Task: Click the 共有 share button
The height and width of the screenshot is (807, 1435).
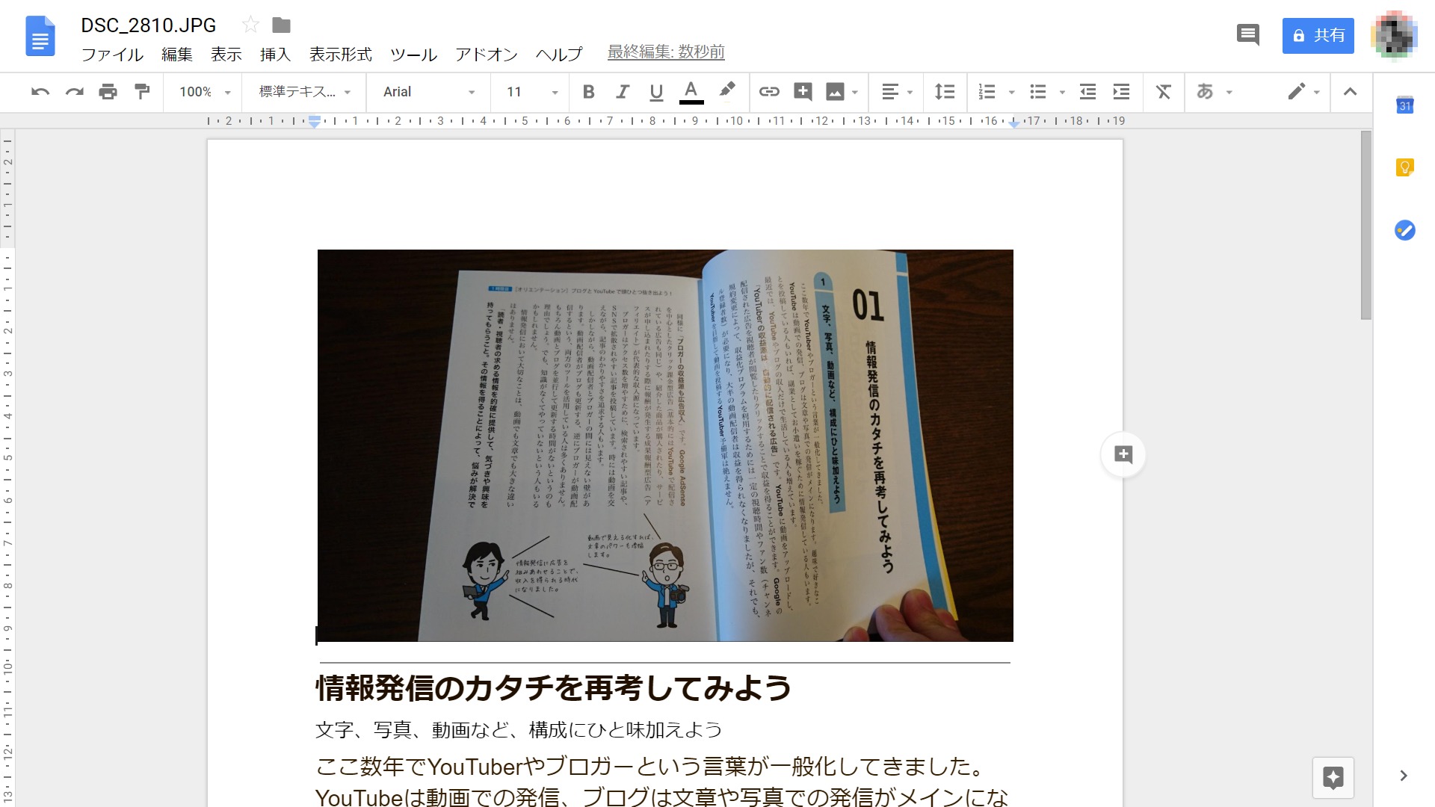Action: click(x=1318, y=35)
